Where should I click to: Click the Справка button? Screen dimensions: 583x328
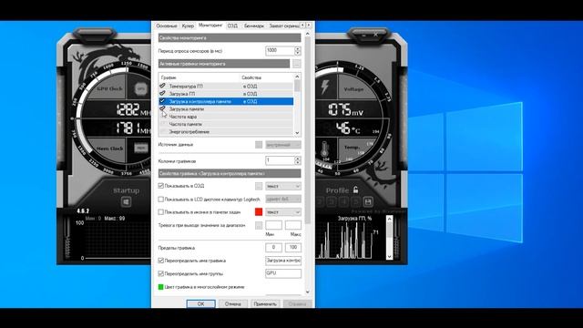click(298, 303)
